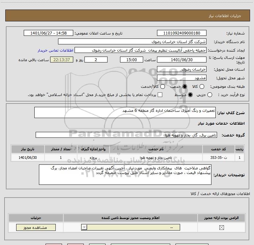Click the deadline time field 15:00
Viewport: 254px width, 245px height.
pos(132,60)
